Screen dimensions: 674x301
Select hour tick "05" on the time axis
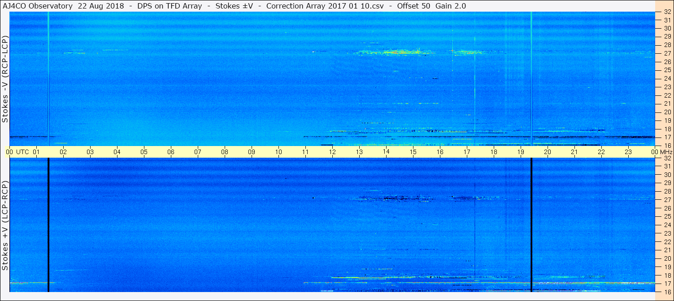[144, 152]
